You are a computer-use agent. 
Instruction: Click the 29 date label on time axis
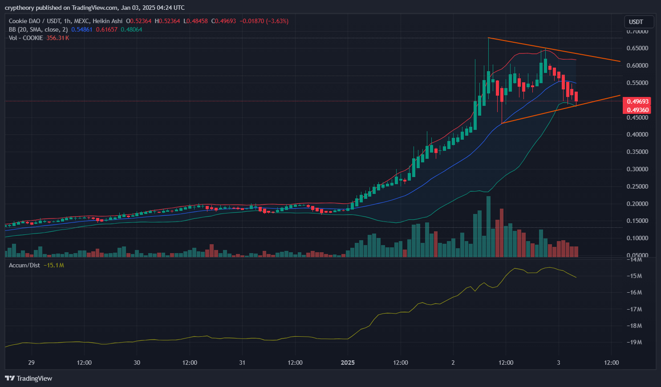[31, 363]
